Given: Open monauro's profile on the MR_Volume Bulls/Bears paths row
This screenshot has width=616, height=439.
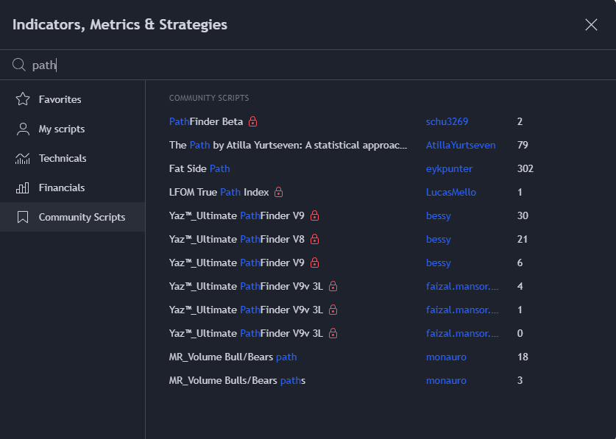Looking at the screenshot, I should click(446, 380).
